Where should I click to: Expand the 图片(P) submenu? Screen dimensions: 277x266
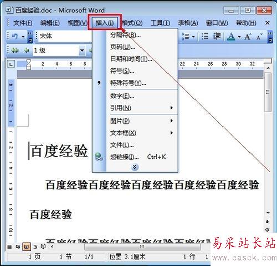click(135, 121)
